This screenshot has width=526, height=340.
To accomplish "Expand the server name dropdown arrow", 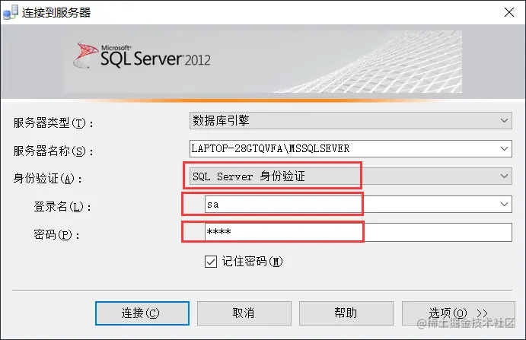I will point(504,148).
